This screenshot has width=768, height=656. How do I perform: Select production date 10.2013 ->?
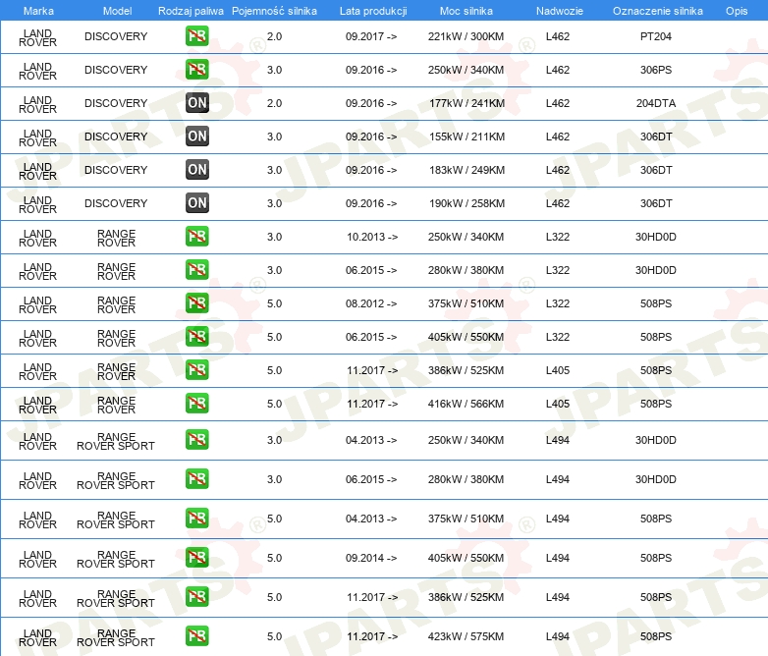372,236
